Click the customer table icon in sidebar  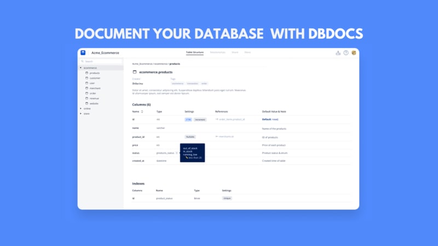pyautogui.click(x=87, y=78)
